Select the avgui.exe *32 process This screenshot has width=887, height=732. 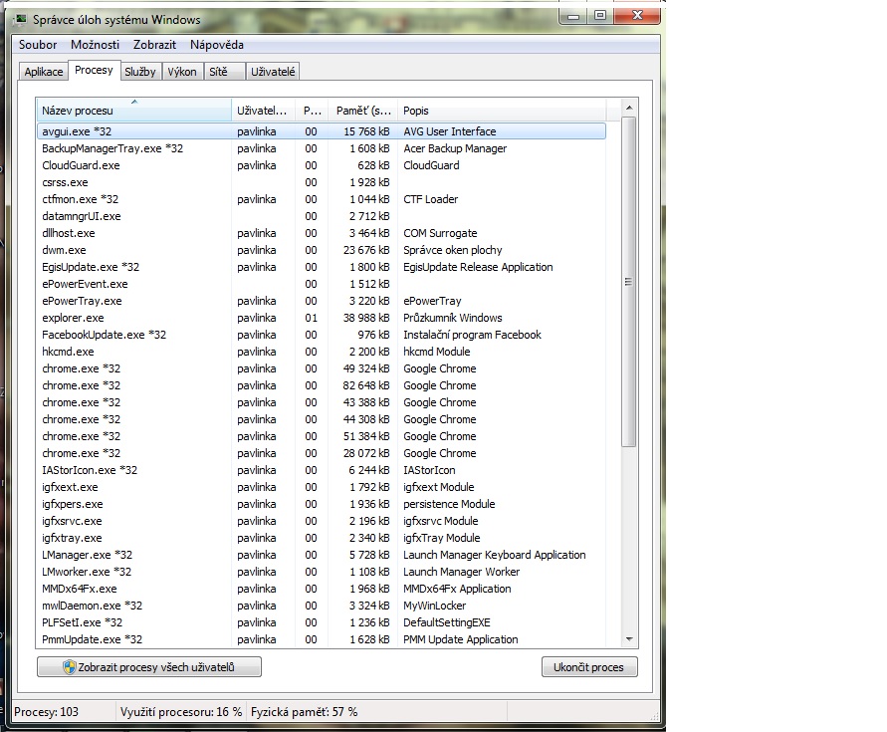point(322,131)
